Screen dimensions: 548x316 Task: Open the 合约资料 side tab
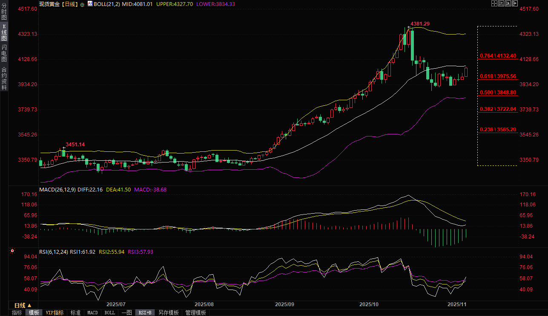point(4,78)
